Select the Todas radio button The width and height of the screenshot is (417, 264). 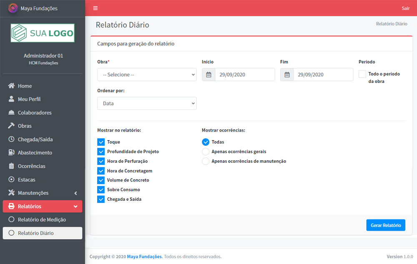pos(206,142)
